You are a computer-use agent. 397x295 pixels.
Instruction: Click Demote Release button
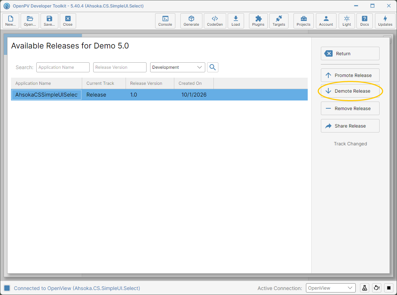[x=350, y=91]
